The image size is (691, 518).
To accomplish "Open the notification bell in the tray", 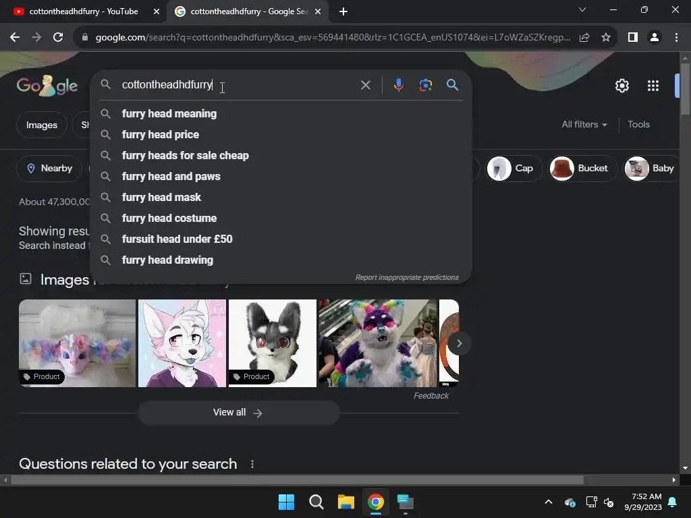I will pos(673,502).
